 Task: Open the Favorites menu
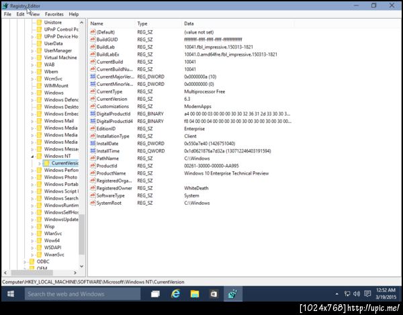pos(54,14)
